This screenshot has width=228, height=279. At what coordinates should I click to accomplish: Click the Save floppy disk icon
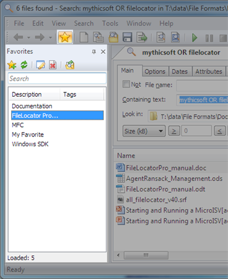pos(127,37)
